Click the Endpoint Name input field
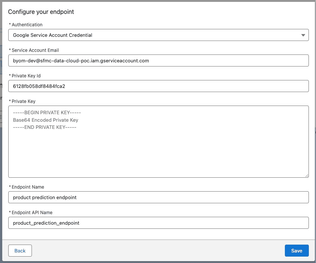 coord(158,197)
